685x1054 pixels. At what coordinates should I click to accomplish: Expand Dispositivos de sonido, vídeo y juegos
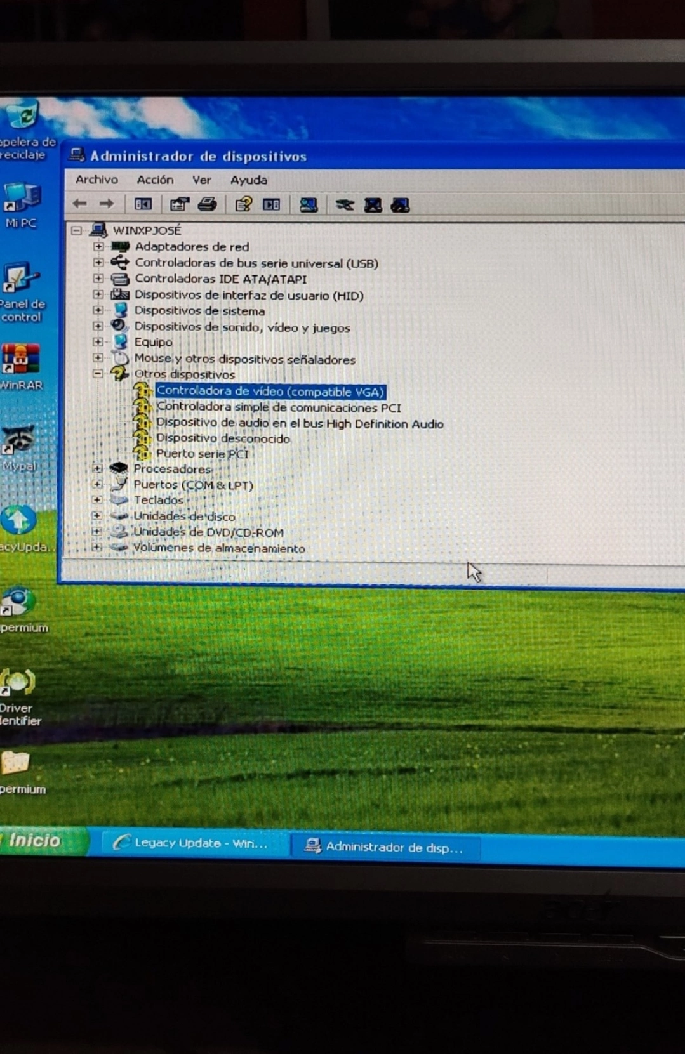(x=98, y=326)
